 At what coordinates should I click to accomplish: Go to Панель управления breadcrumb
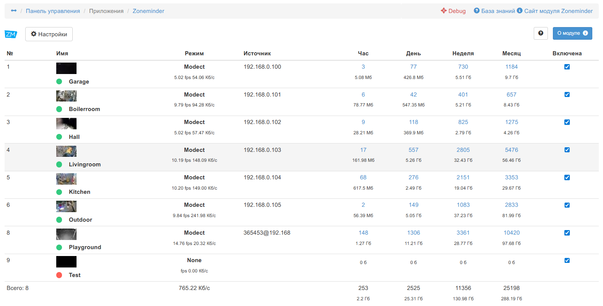[x=53, y=11]
